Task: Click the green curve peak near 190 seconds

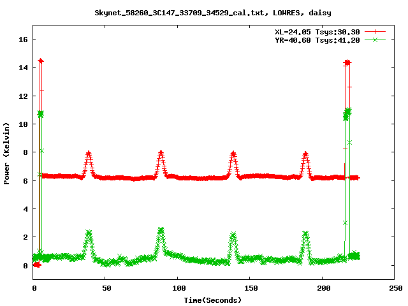Action: (x=305, y=234)
